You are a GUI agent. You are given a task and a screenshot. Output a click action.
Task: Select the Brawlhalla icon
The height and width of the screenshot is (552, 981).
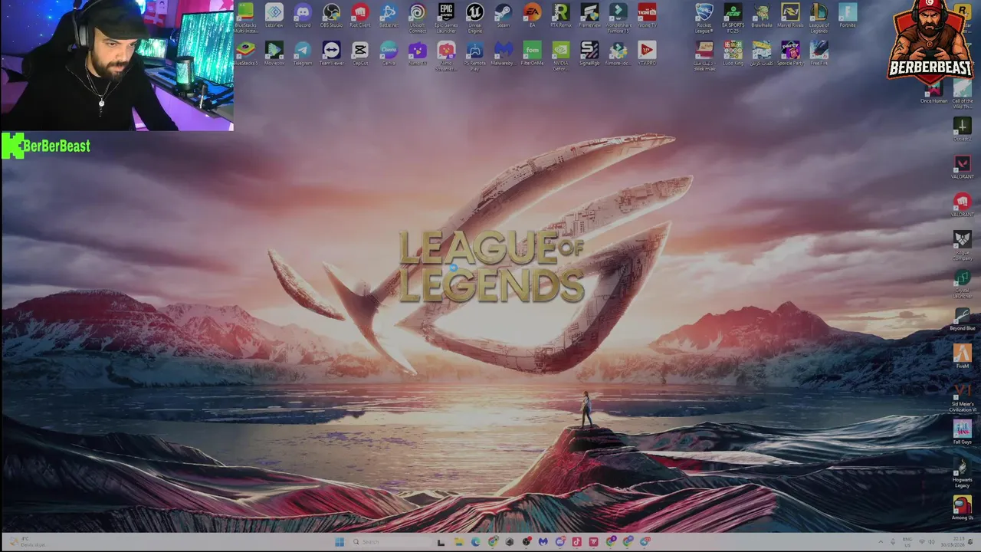(x=762, y=15)
